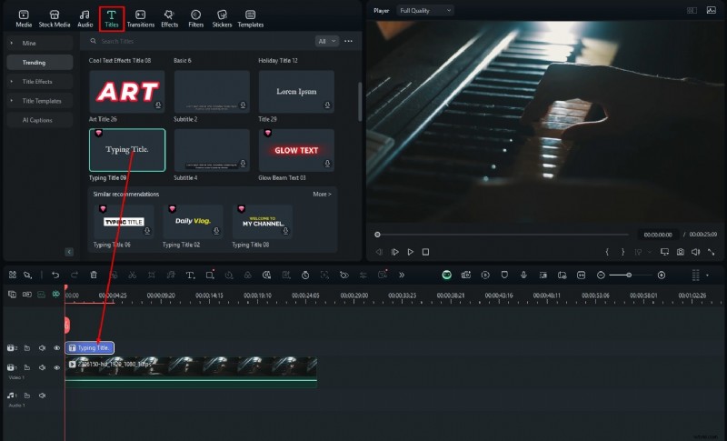727x441 pixels.
Task: Open the Transitions tab
Action: pos(140,18)
